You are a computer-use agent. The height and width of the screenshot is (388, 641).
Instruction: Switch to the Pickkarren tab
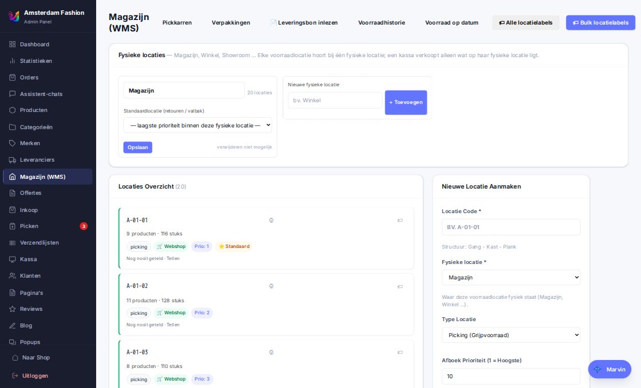(x=177, y=23)
